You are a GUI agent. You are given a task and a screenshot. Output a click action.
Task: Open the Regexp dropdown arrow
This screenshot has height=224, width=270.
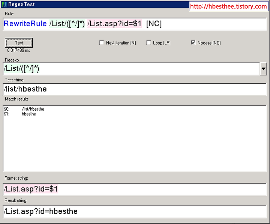click(x=264, y=69)
